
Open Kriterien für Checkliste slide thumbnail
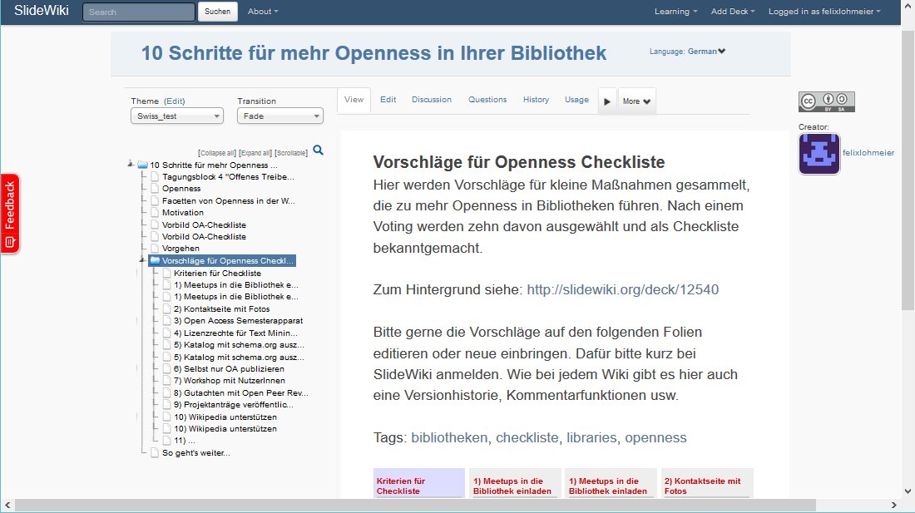click(419, 483)
